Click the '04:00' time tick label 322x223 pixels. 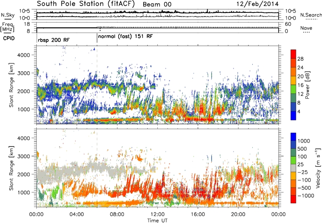click(77, 215)
